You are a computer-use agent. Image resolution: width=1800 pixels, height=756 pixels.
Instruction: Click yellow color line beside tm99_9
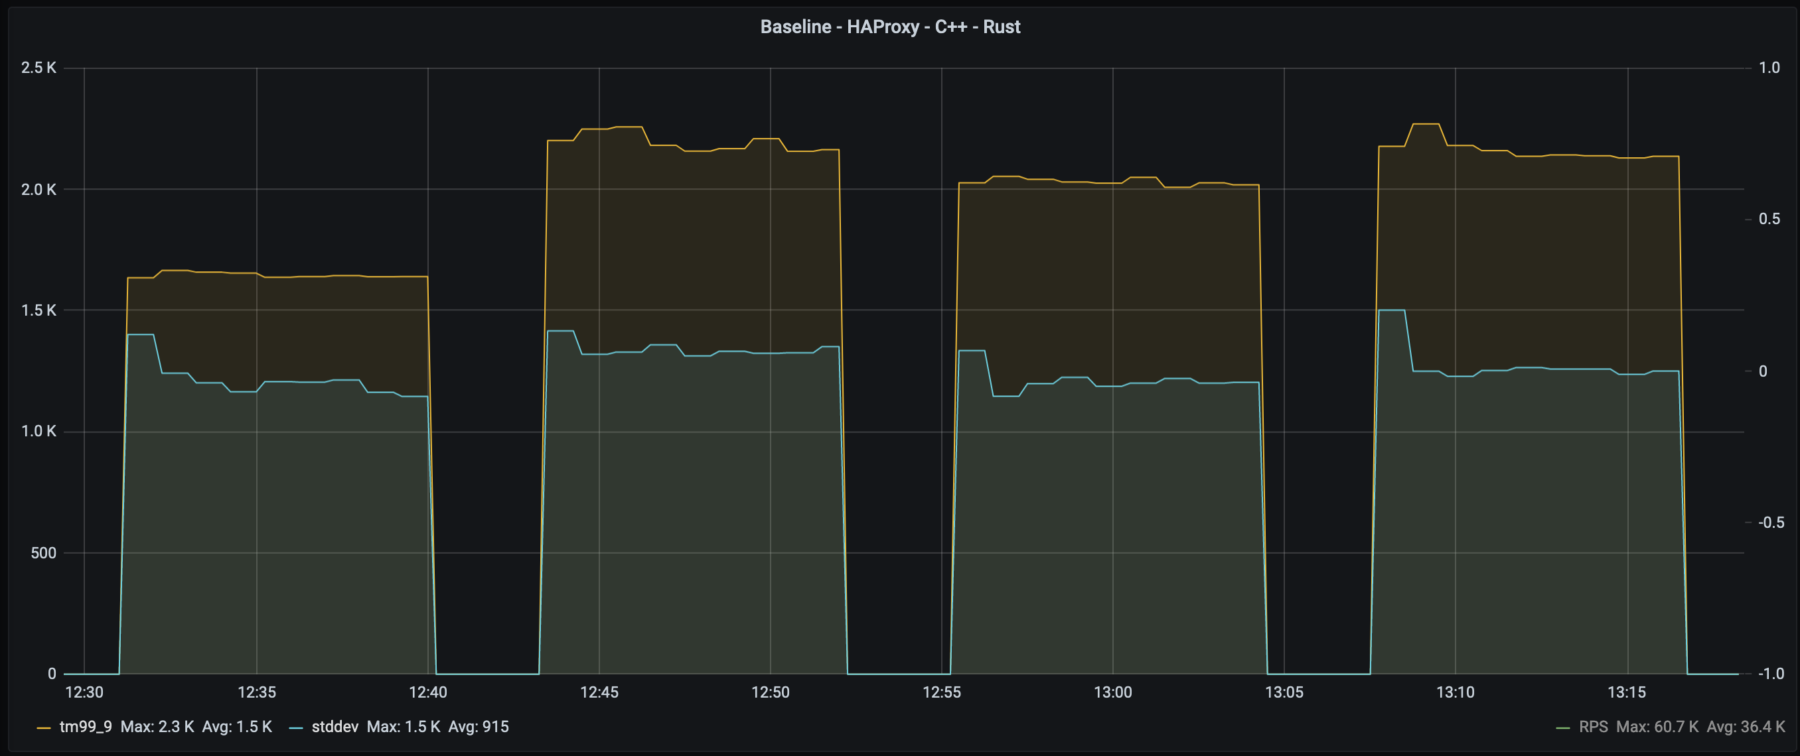[x=43, y=728]
